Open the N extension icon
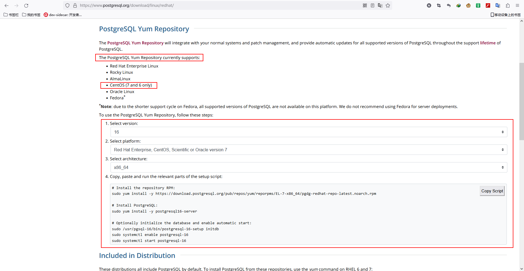The height and width of the screenshot is (271, 524). (429, 5)
